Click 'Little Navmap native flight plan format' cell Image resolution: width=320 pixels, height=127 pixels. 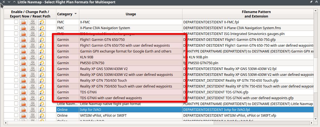pos(131,104)
